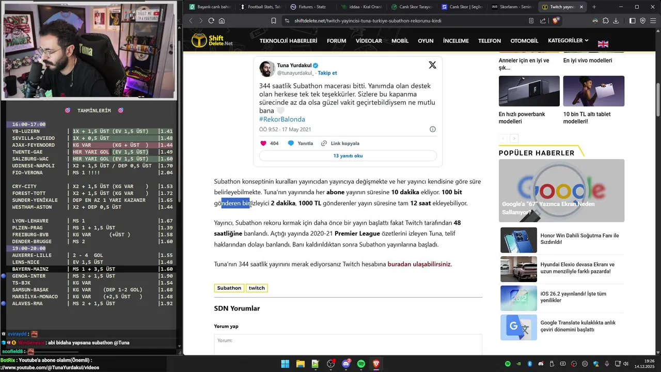Open the Brave VPN shield icon

coord(643,21)
